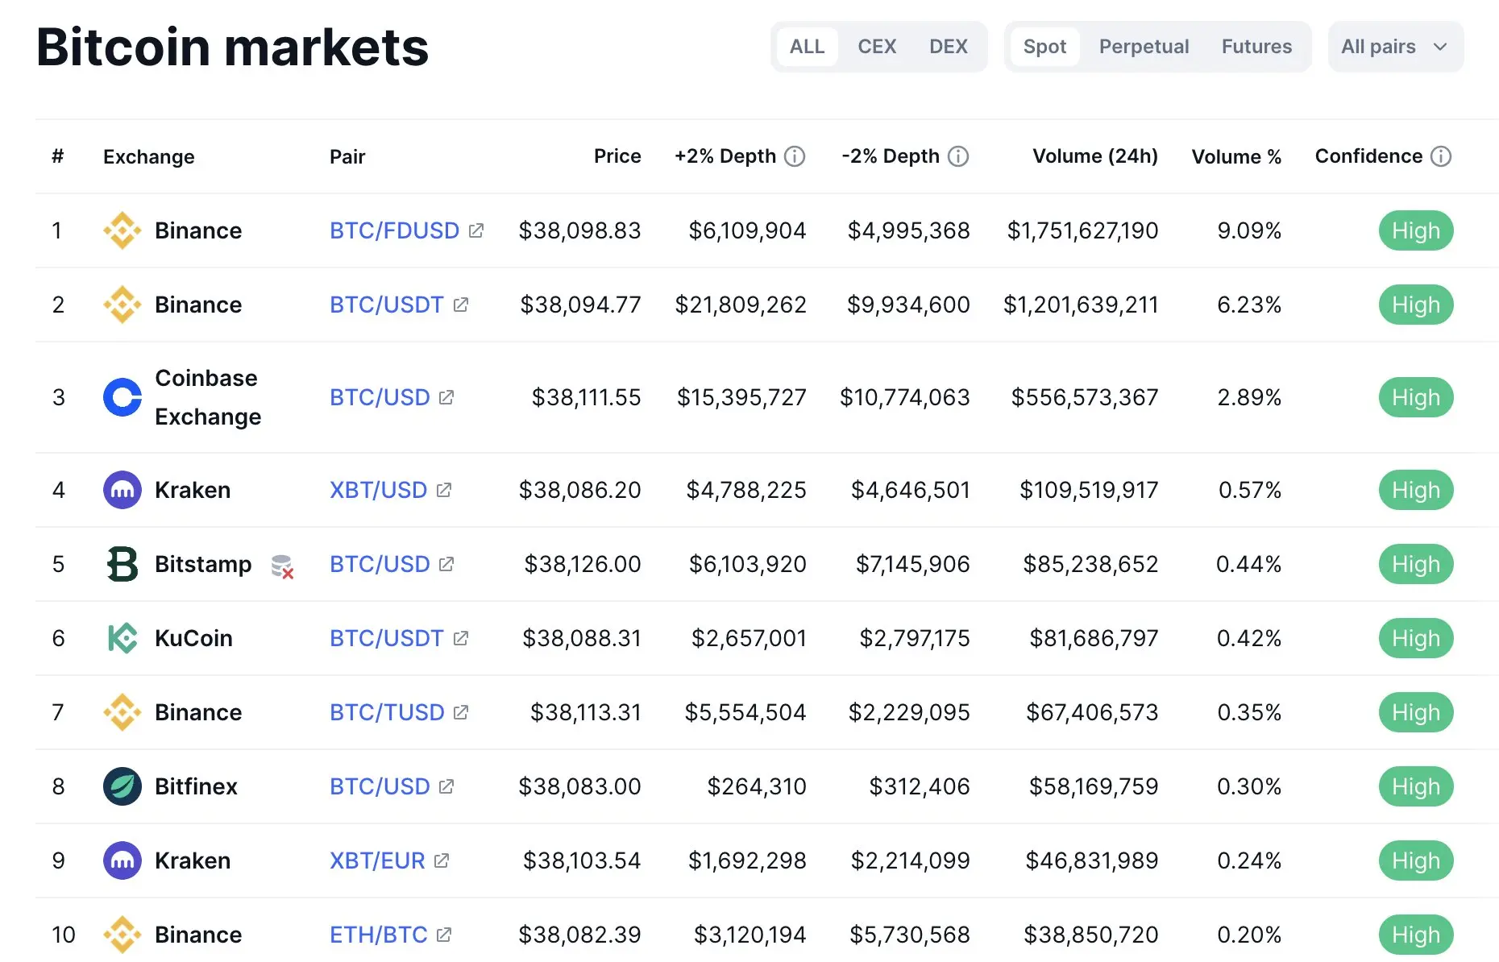
Task: Click the +2% Depth info icon
Action: pyautogui.click(x=795, y=156)
